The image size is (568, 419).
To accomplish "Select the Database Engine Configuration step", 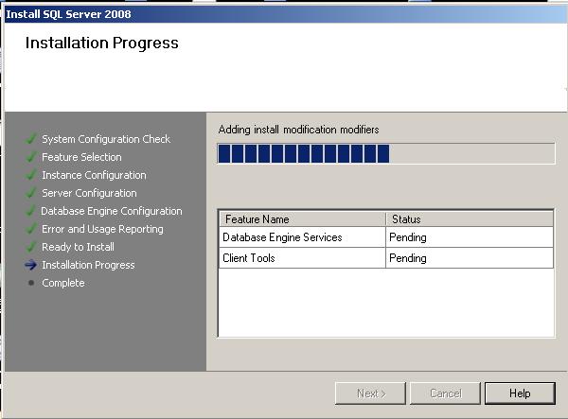I will 112,211.
